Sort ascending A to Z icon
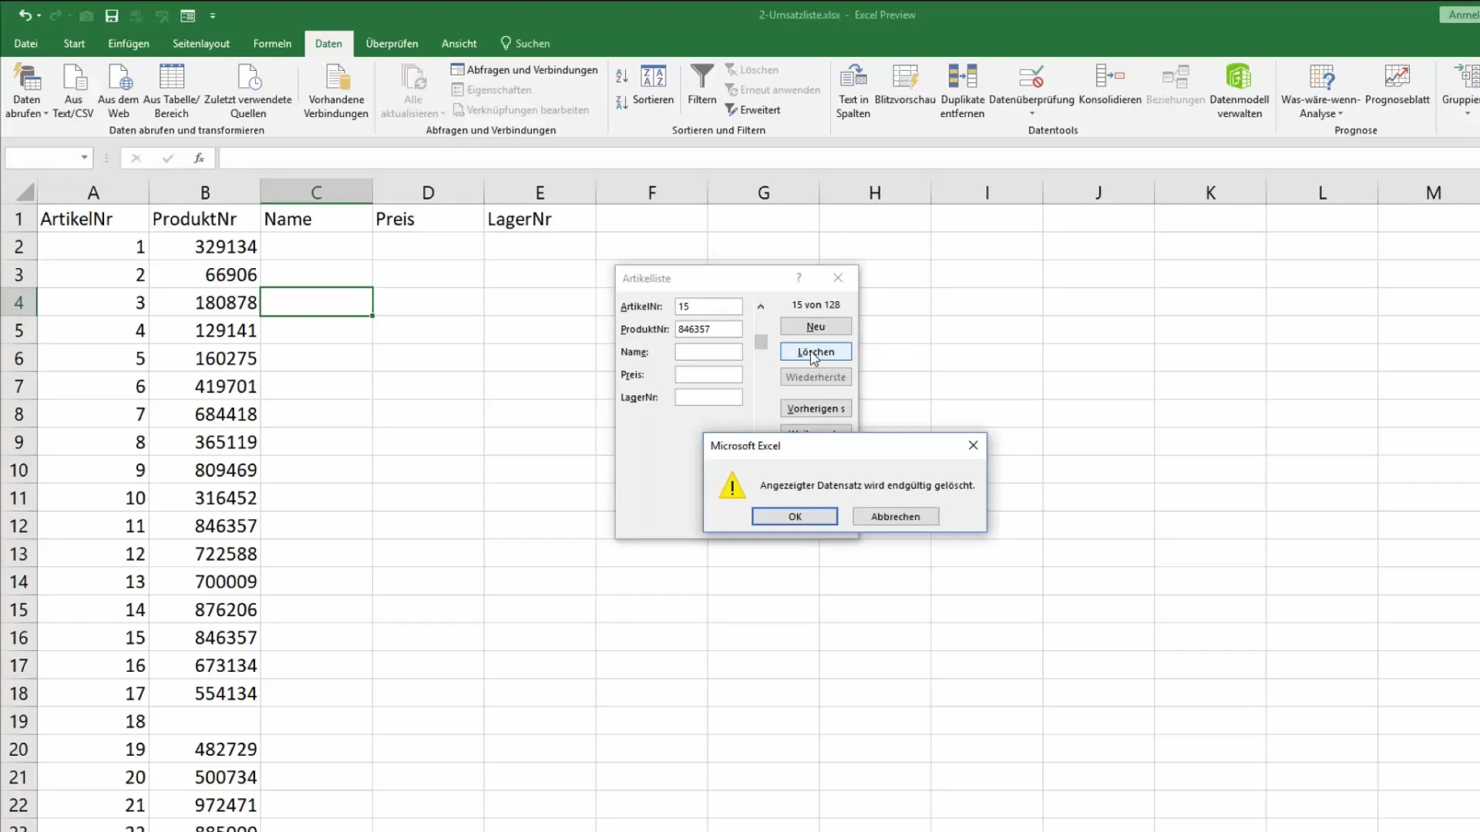Viewport: 1480px width, 832px height. click(622, 75)
